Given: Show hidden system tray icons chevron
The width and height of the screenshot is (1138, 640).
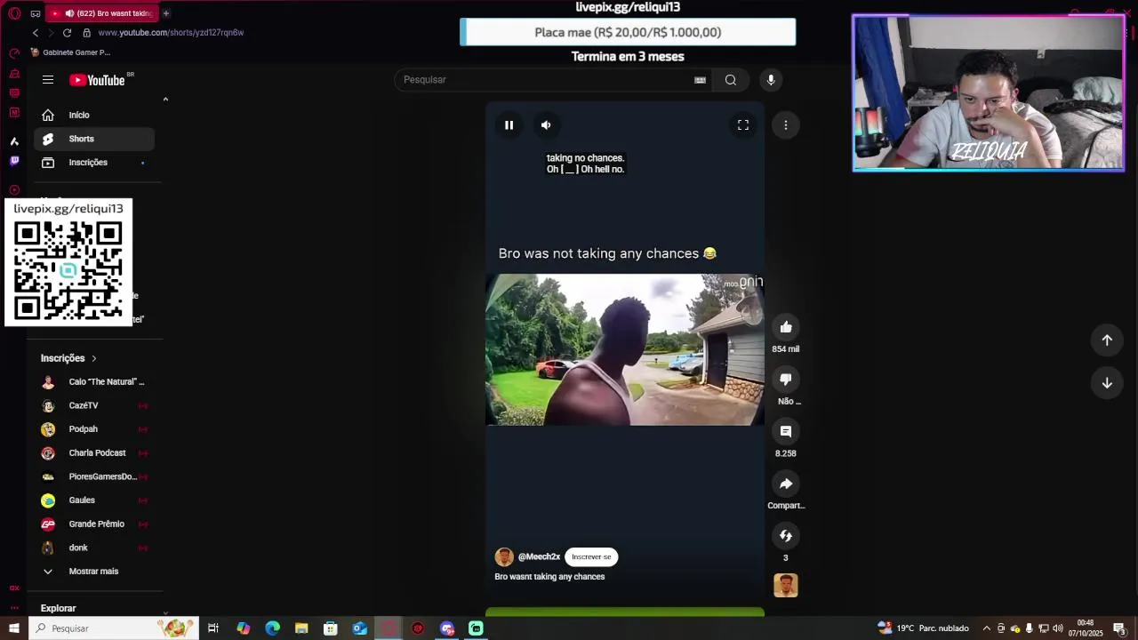Looking at the screenshot, I should click(x=986, y=628).
